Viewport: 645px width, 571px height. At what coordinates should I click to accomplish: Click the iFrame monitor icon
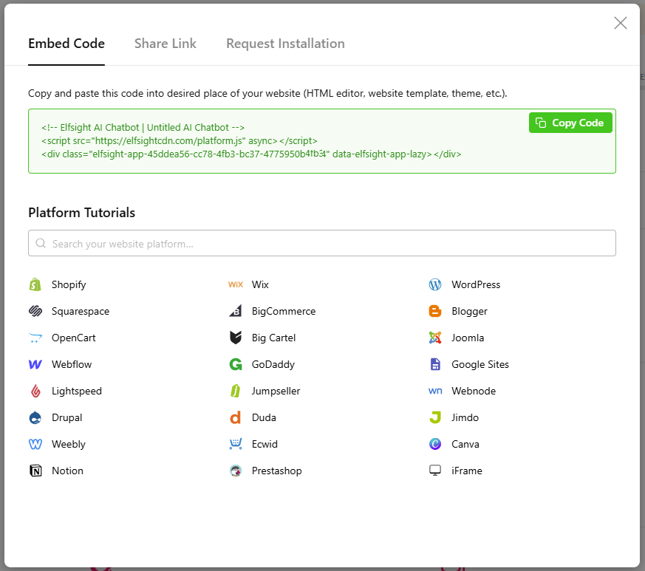click(435, 471)
